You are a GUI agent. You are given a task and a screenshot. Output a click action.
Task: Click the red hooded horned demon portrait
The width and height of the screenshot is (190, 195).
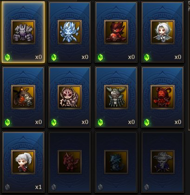[x=163, y=97]
